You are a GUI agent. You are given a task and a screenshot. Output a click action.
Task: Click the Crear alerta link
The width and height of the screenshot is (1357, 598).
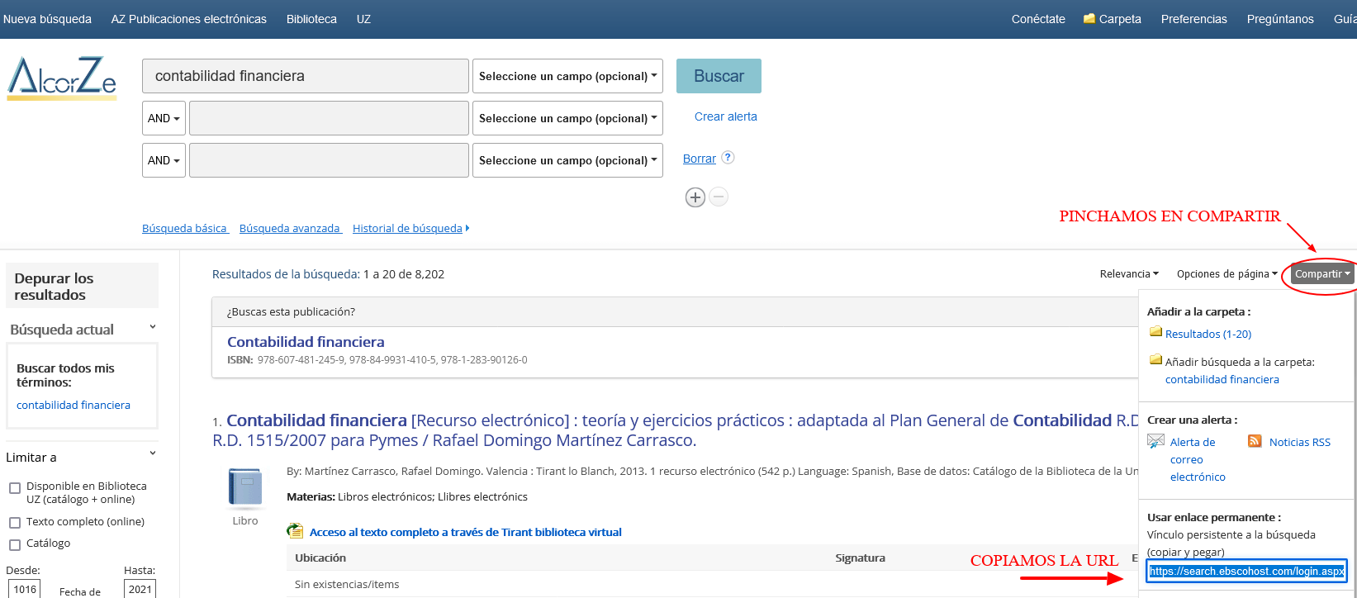(725, 116)
